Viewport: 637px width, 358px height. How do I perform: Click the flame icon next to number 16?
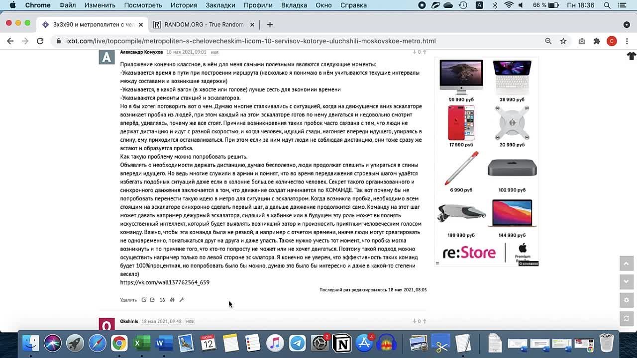(172, 300)
